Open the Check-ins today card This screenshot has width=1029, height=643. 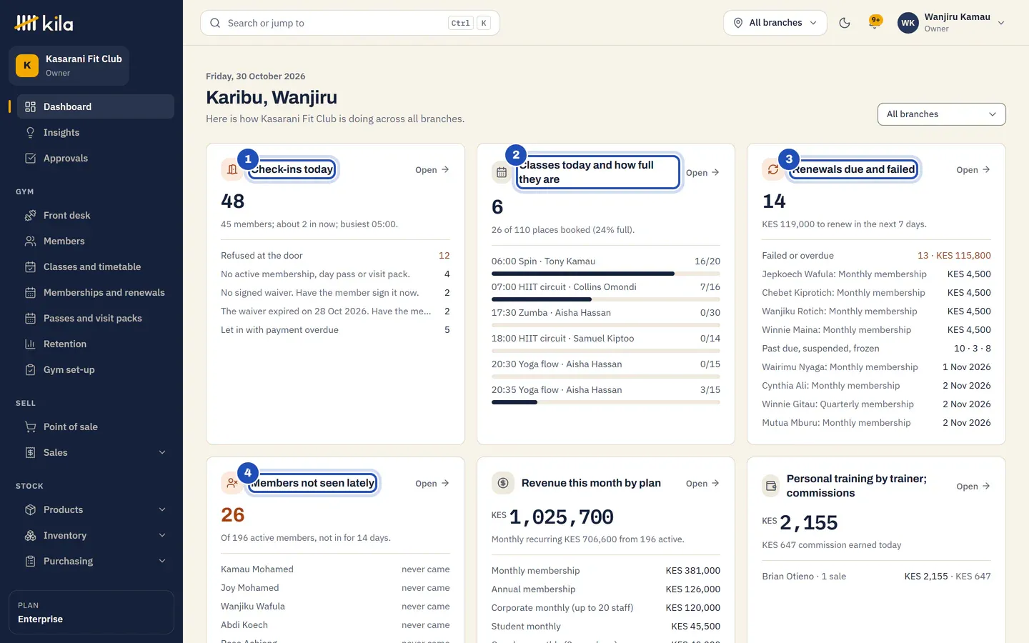point(432,169)
